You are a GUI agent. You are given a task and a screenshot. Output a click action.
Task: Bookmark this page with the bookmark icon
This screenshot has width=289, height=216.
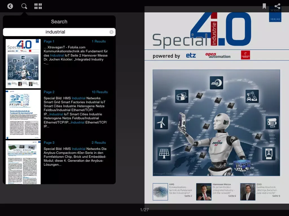(x=264, y=6)
